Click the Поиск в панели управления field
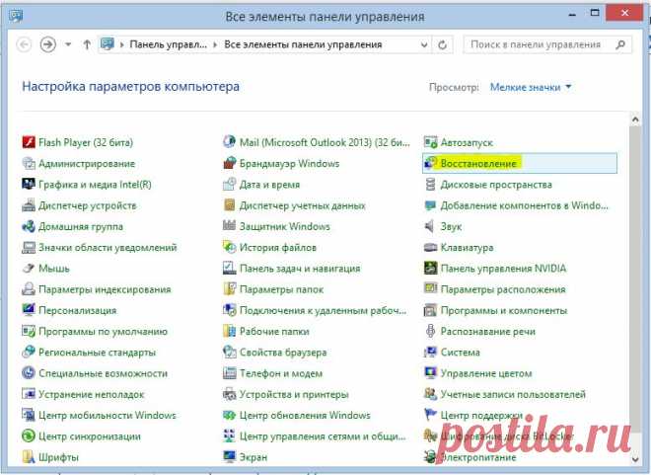 coord(547,44)
